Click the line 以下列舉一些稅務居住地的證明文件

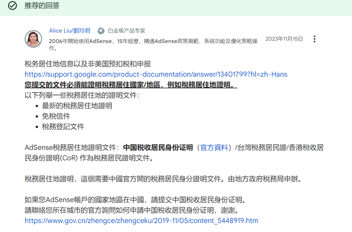82,95
